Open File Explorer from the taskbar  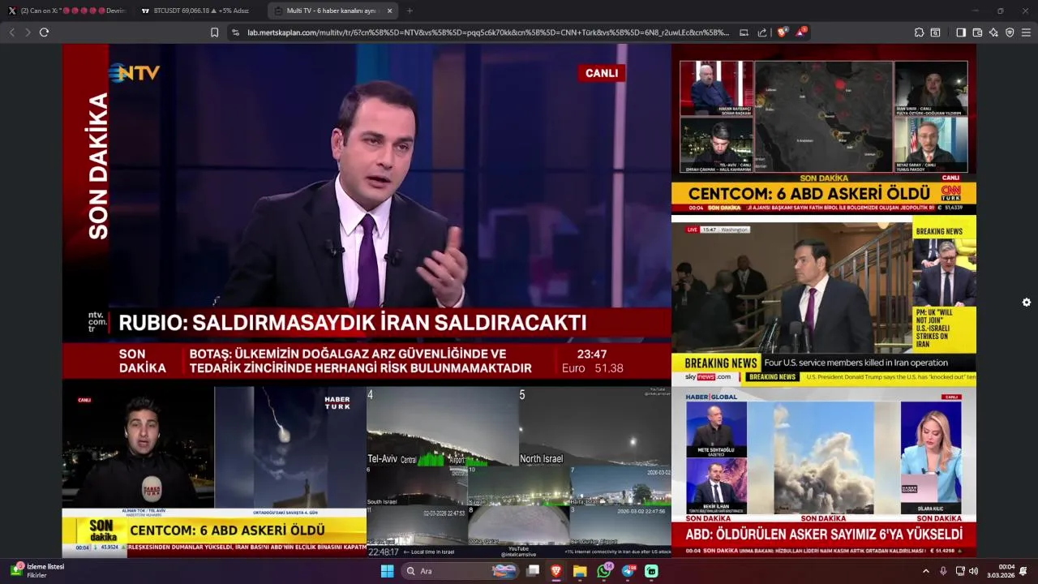[580, 571]
